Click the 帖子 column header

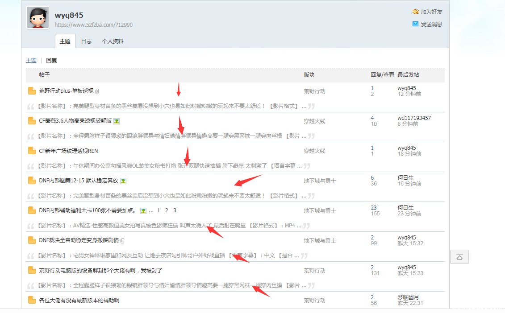tap(44, 74)
